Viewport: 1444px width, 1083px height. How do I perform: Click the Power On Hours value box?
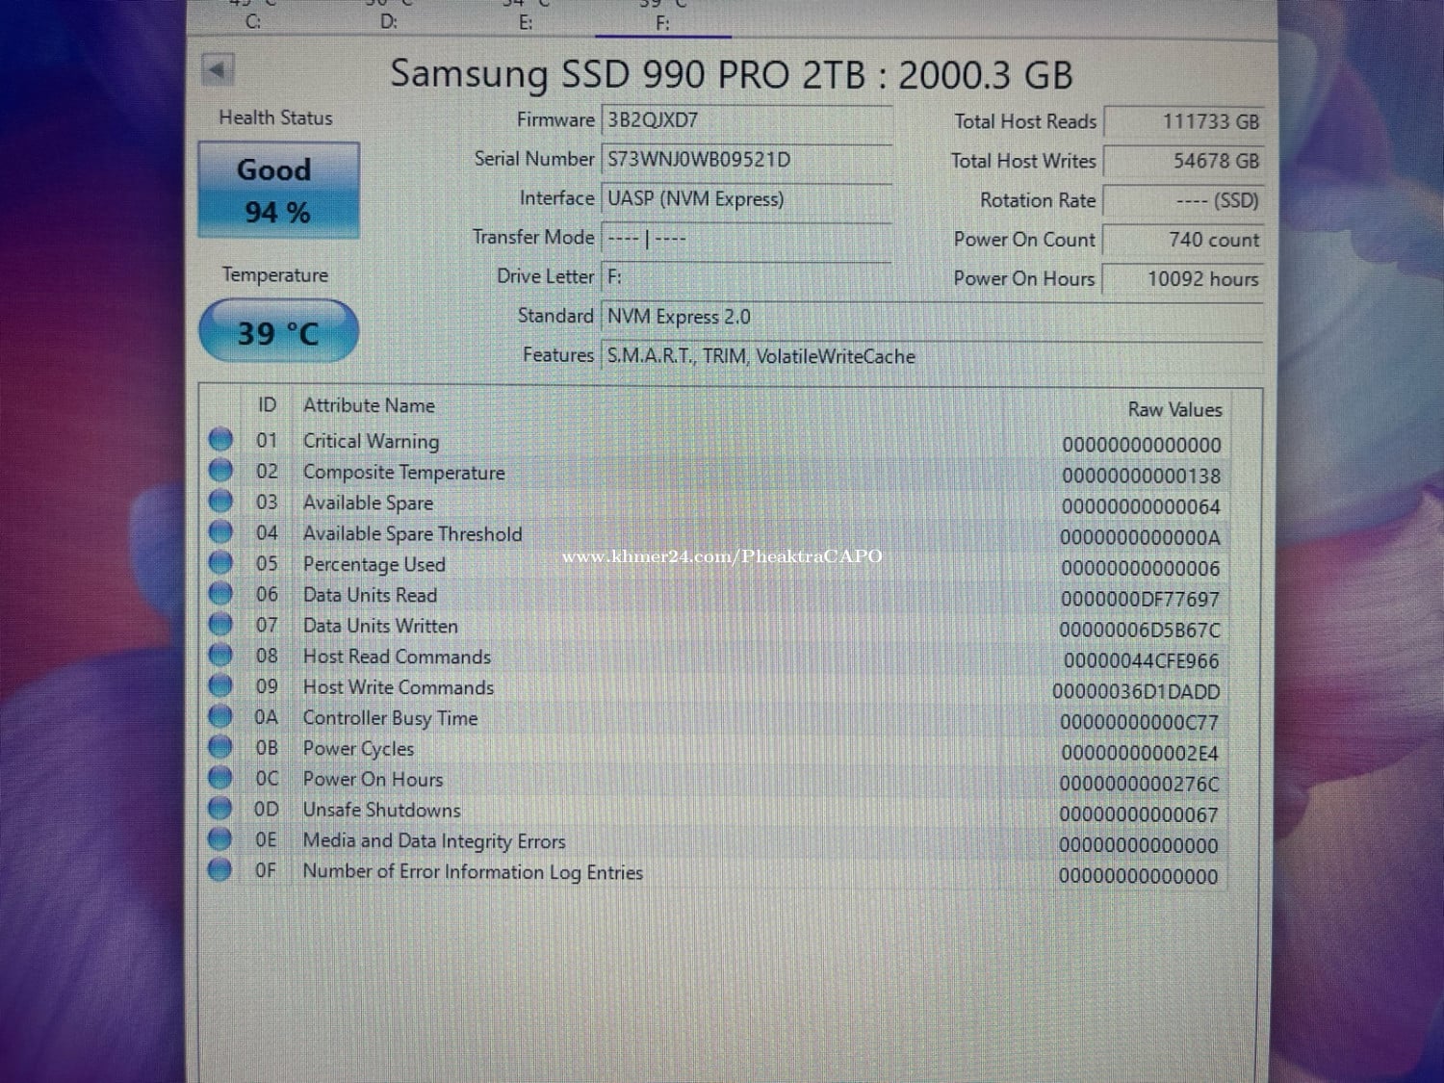(x=1182, y=279)
